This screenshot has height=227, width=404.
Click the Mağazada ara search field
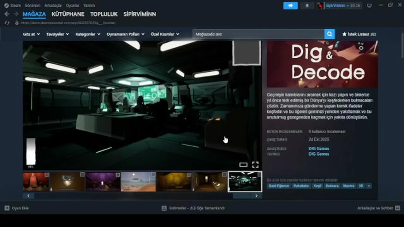pyautogui.click(x=258, y=34)
